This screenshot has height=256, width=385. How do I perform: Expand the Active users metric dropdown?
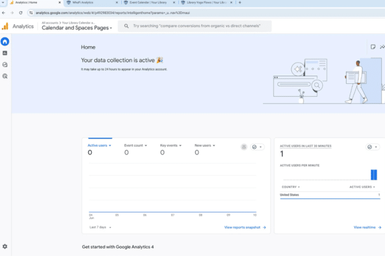click(x=99, y=145)
